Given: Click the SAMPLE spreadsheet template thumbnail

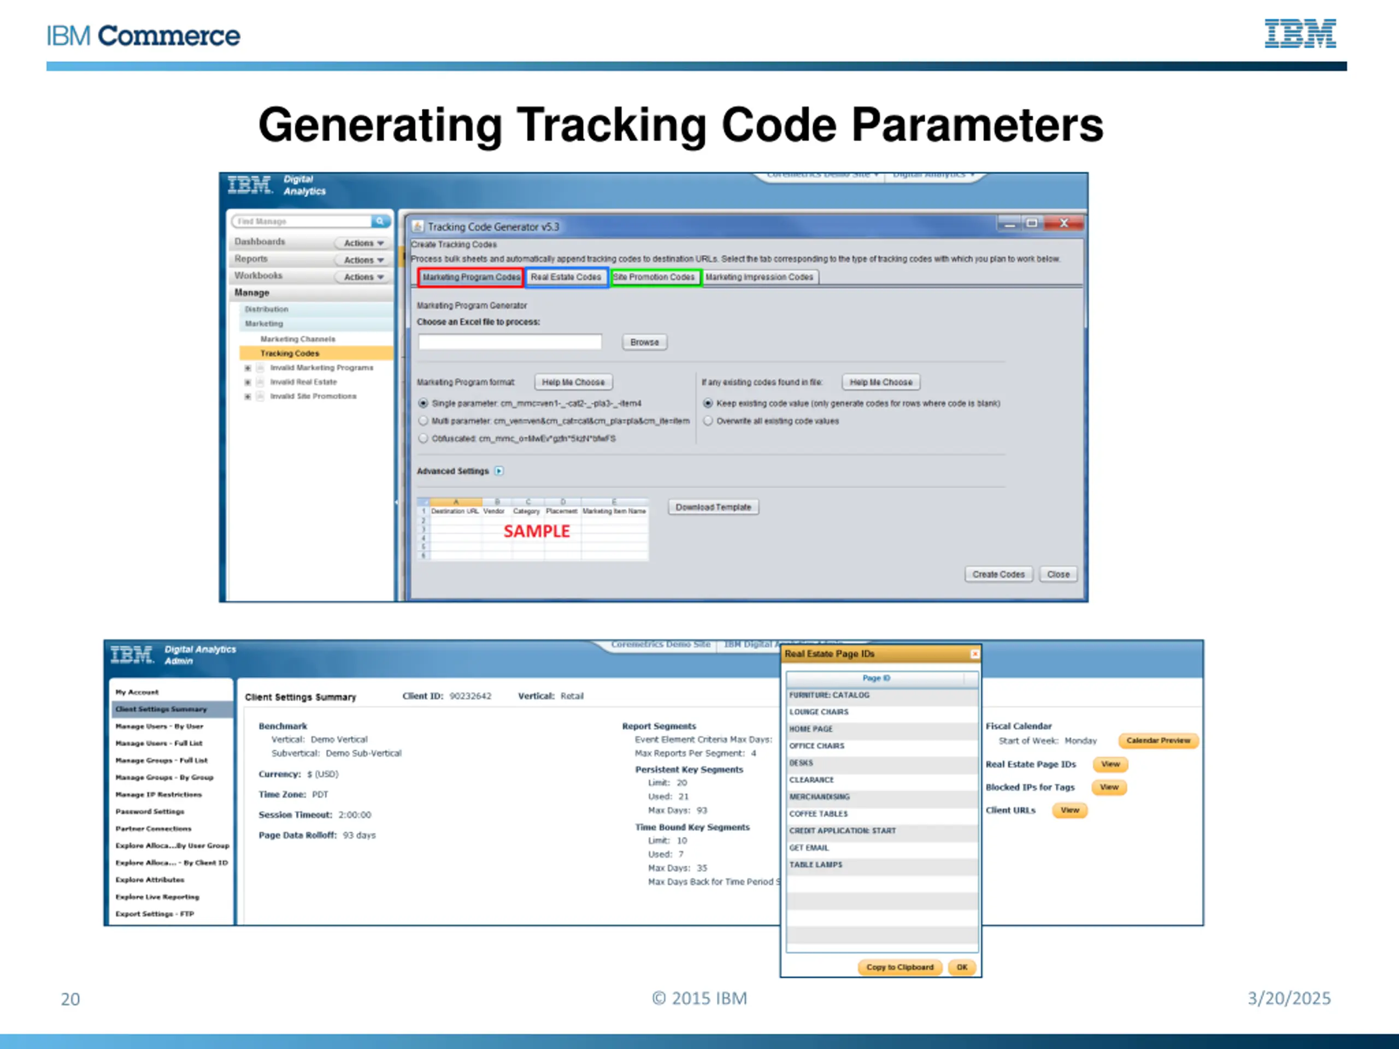Looking at the screenshot, I should tap(532, 529).
